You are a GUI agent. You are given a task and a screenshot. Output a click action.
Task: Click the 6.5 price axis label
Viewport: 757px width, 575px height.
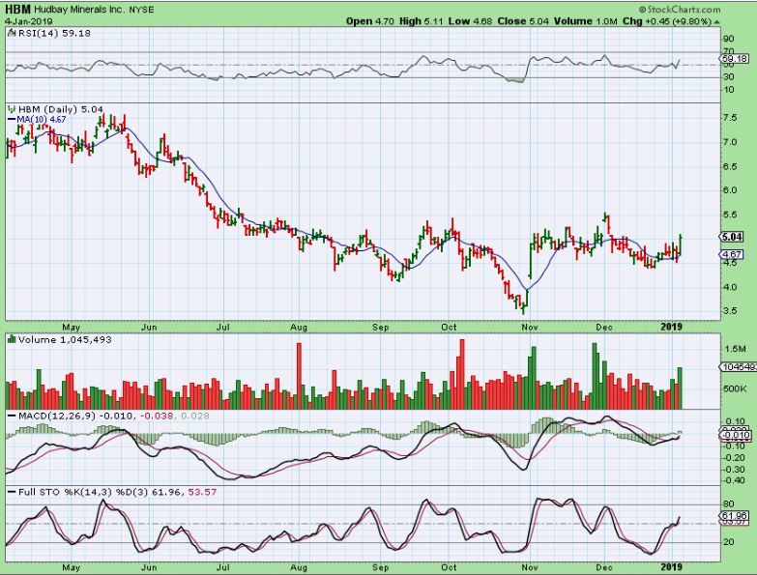(x=730, y=166)
